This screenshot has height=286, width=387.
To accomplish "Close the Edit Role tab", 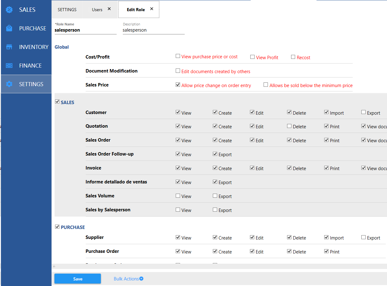I will tap(152, 9).
